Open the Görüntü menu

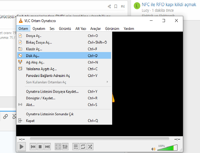(x=65, y=29)
